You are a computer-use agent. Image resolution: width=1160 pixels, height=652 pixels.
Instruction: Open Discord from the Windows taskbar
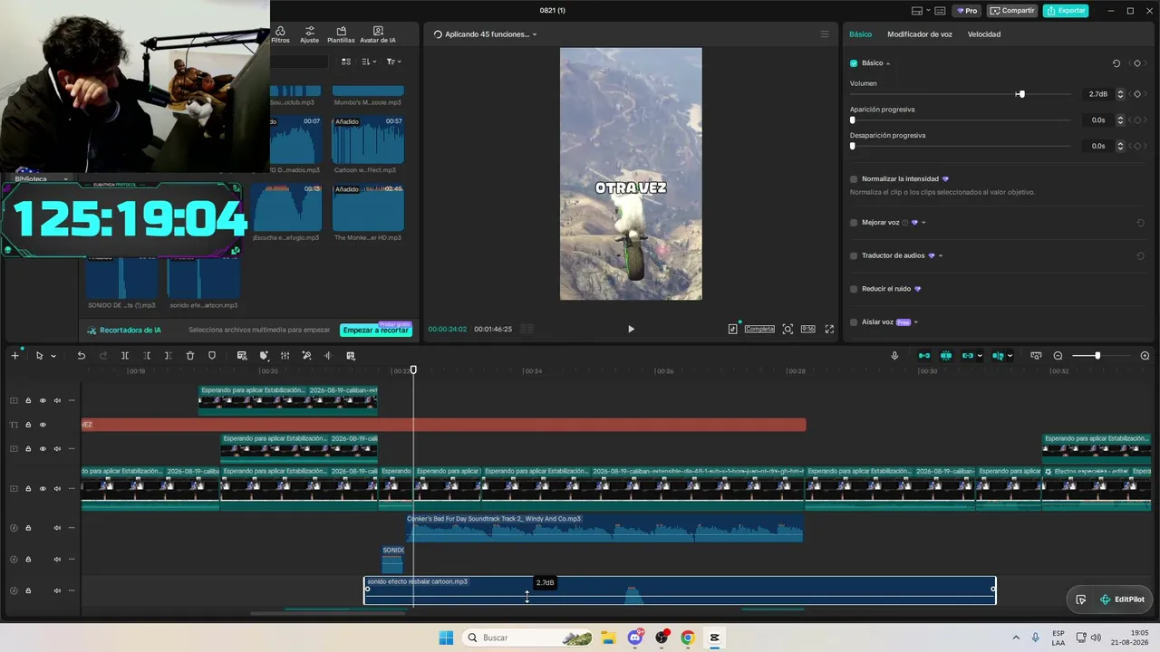coord(635,638)
